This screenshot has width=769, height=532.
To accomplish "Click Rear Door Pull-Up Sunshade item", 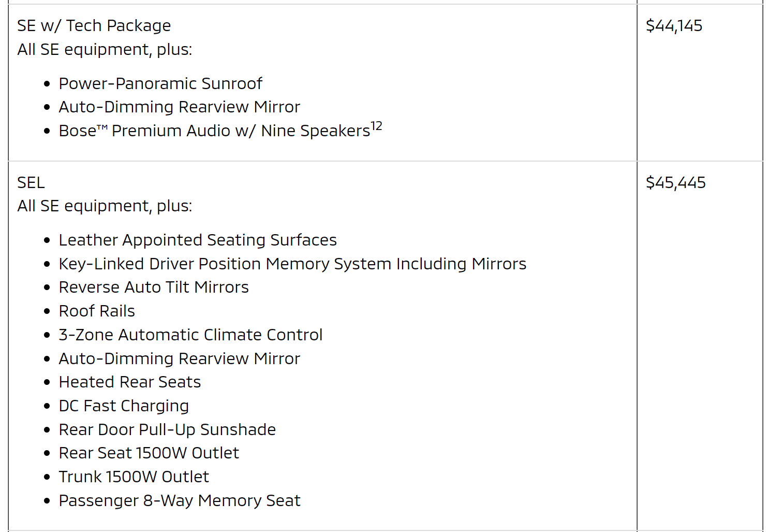I will 167,429.
